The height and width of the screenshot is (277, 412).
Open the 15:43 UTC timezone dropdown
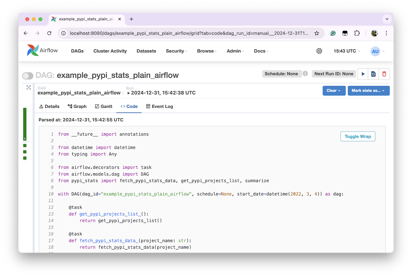click(347, 51)
